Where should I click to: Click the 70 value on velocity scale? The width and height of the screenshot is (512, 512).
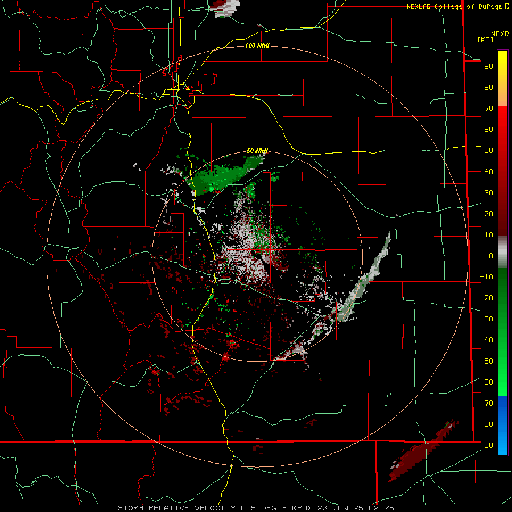[x=489, y=109]
